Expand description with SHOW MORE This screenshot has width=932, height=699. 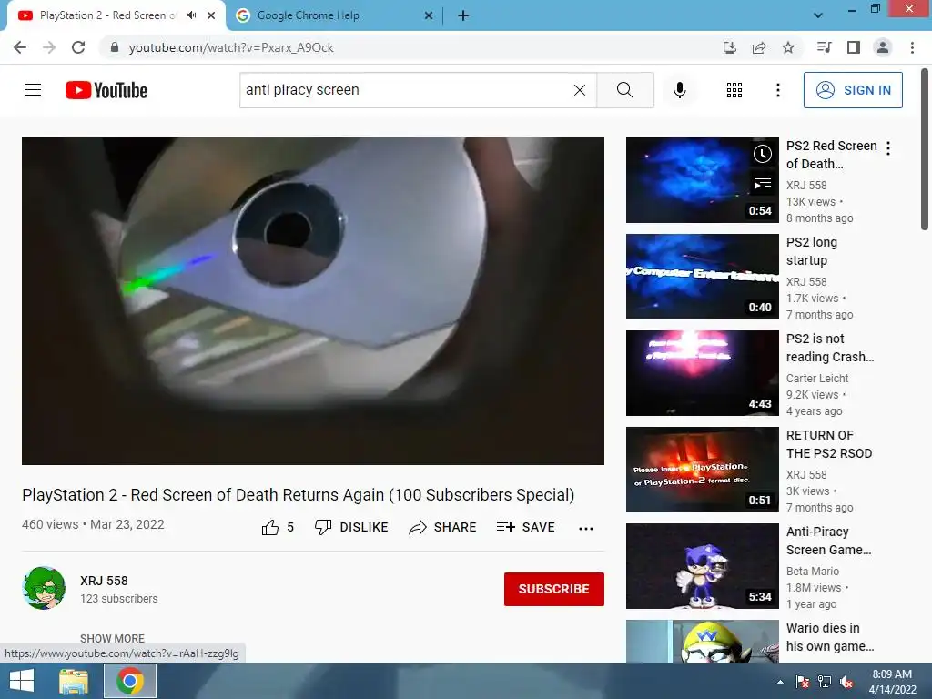[x=112, y=638]
